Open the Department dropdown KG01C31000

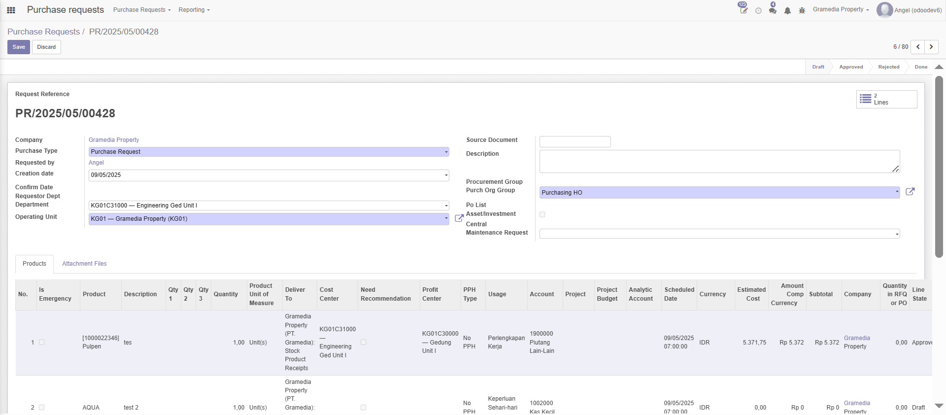[x=269, y=206]
